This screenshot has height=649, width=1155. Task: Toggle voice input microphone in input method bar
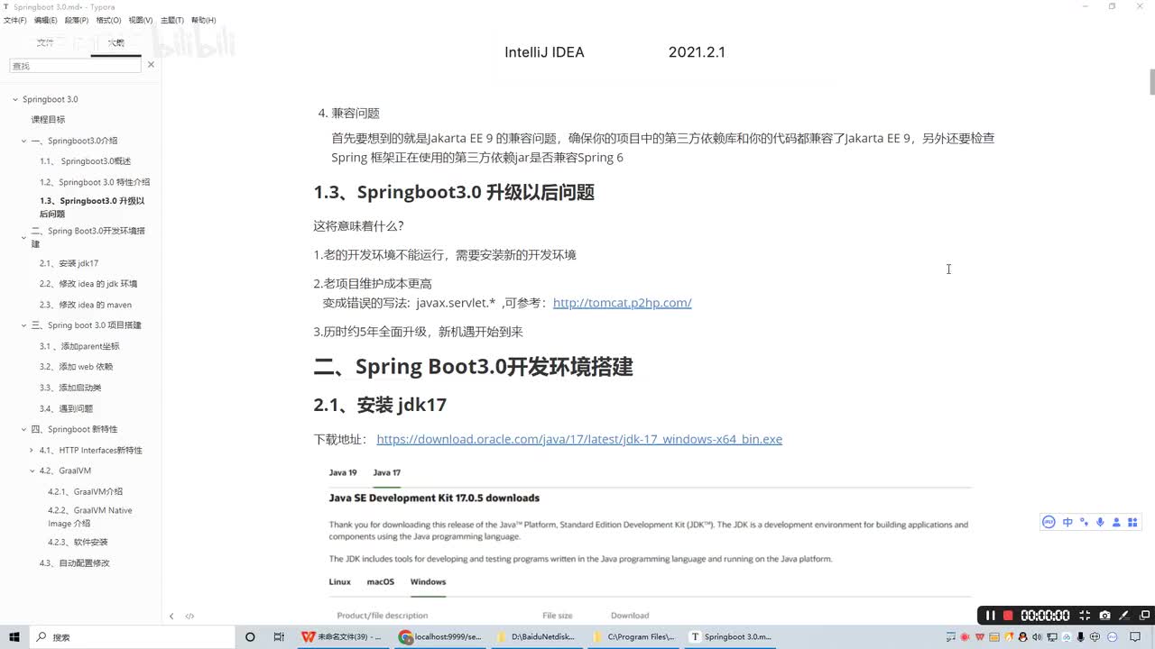[x=1100, y=522]
